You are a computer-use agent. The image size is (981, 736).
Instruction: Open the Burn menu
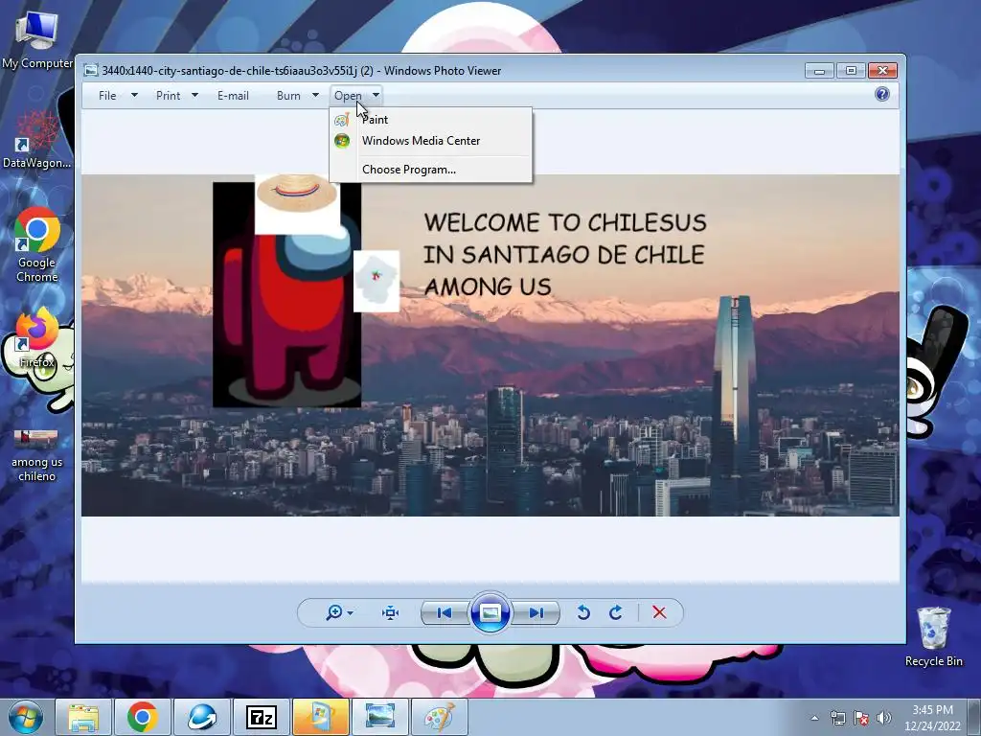[288, 96]
